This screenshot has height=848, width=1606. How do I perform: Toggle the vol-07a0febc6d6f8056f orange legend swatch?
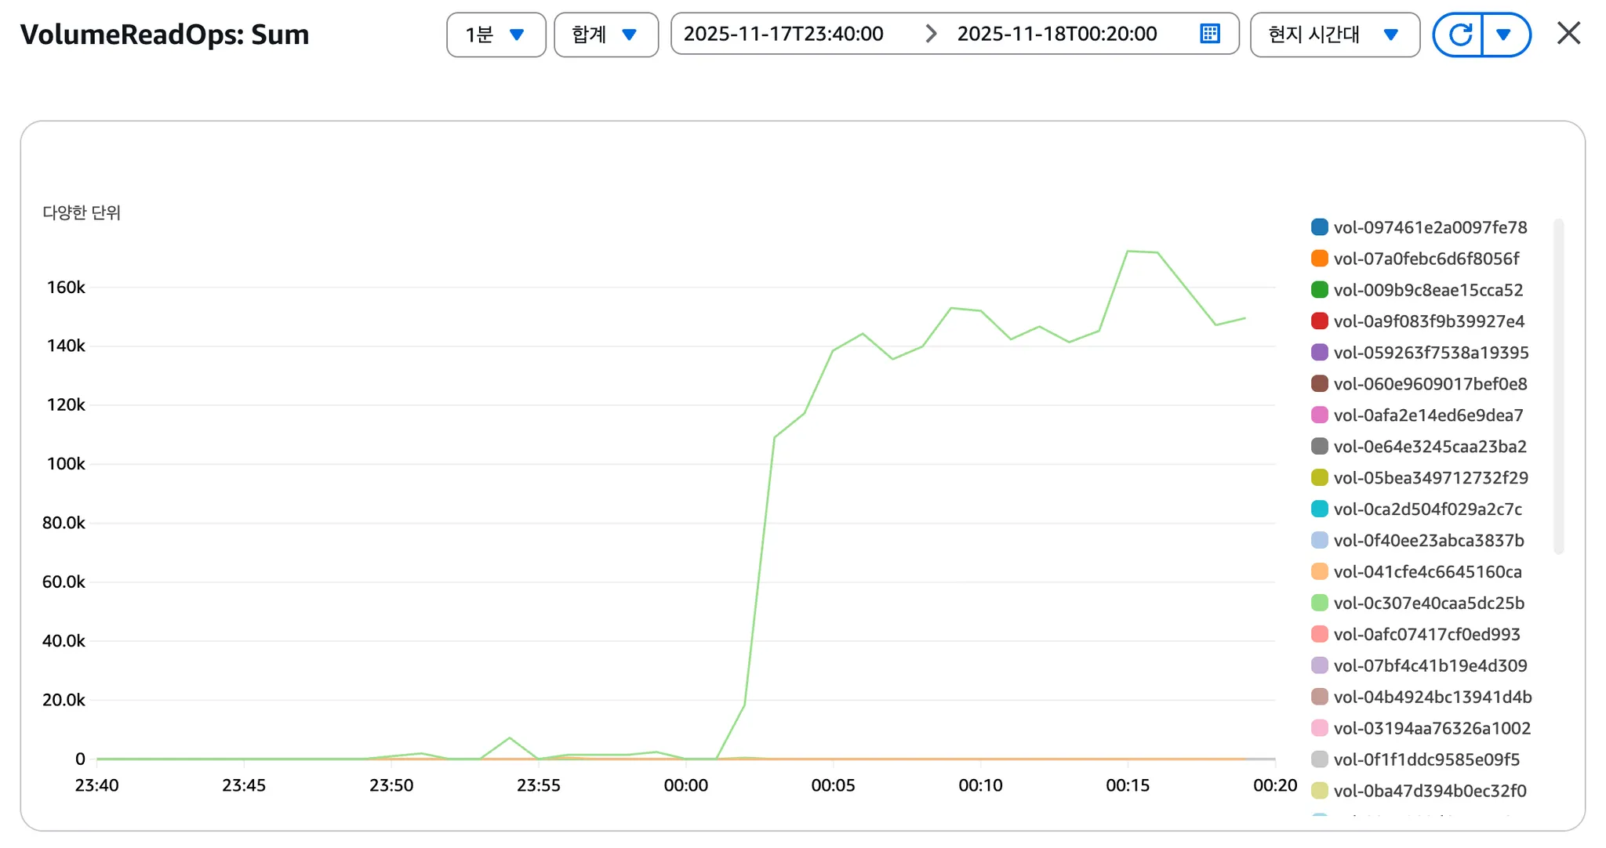(x=1320, y=259)
